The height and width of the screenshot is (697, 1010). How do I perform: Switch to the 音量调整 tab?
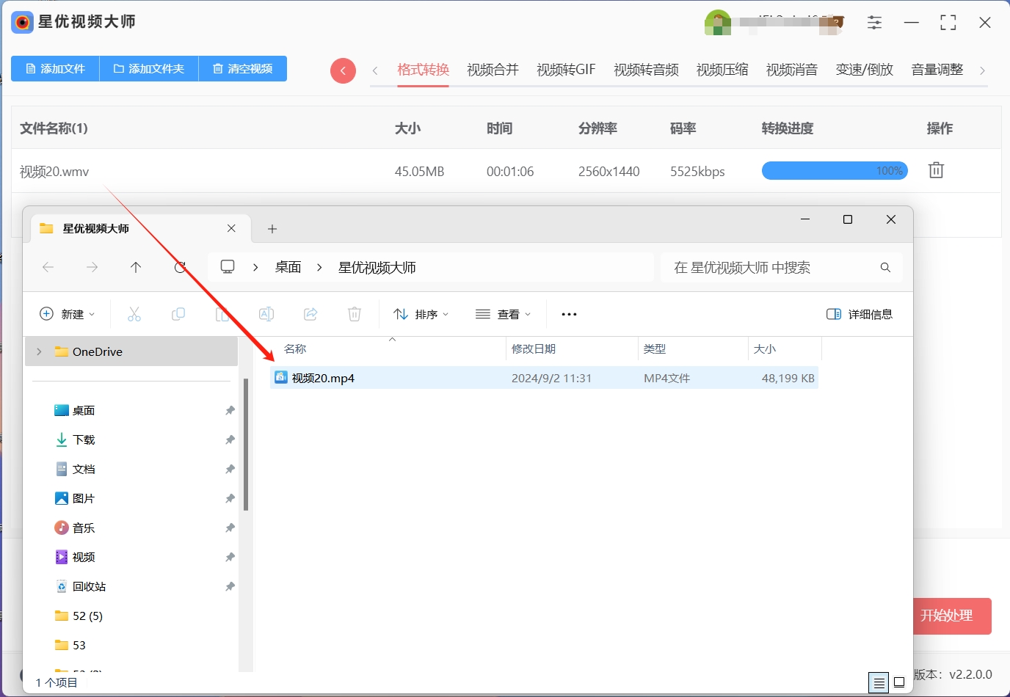point(937,70)
